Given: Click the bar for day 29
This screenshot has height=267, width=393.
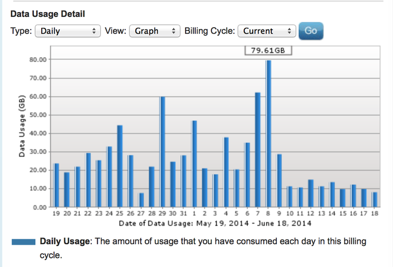Looking at the screenshot, I should tap(163, 151).
